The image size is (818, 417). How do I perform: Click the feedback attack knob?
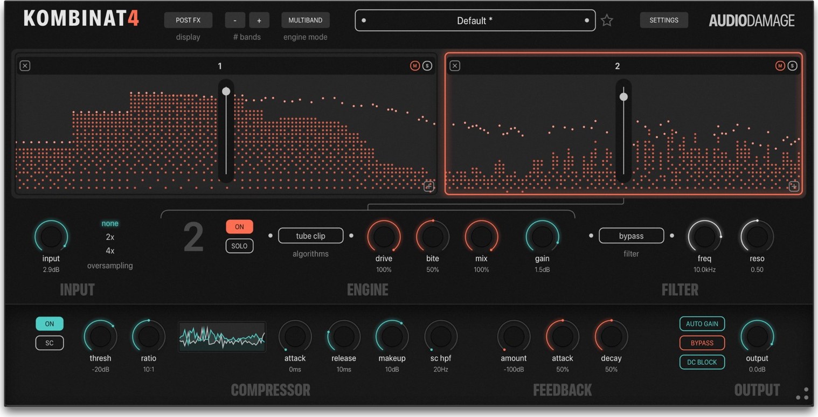pyautogui.click(x=563, y=336)
